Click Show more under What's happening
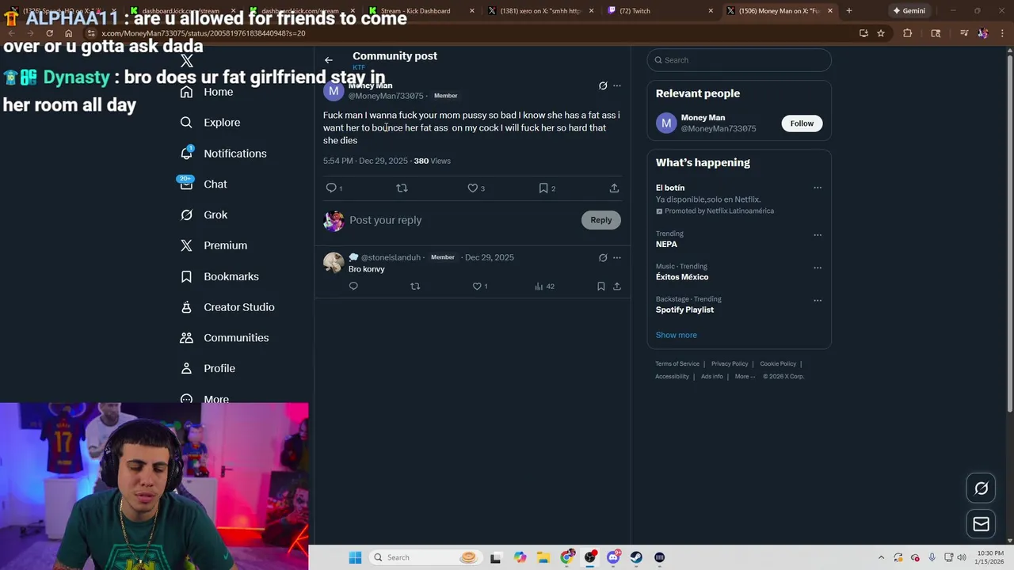The image size is (1014, 570). 677,335
